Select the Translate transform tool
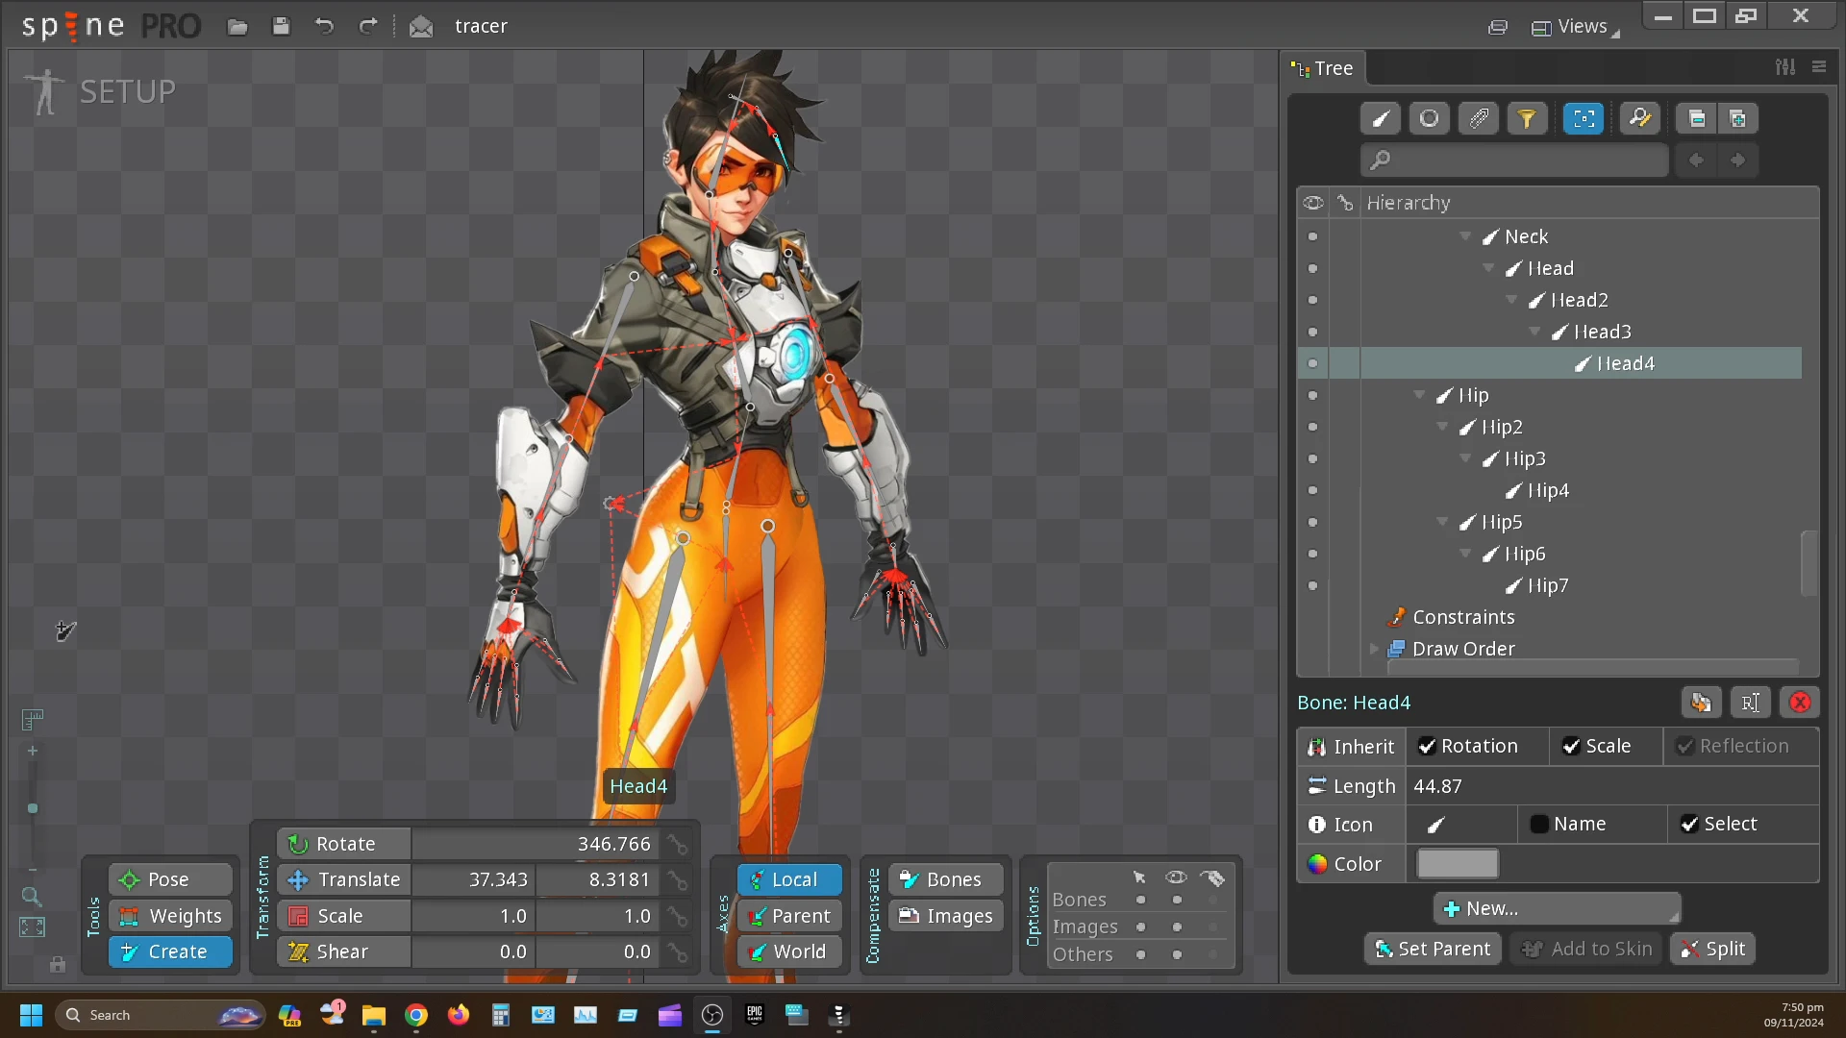Image resolution: width=1846 pixels, height=1038 pixels. click(344, 879)
